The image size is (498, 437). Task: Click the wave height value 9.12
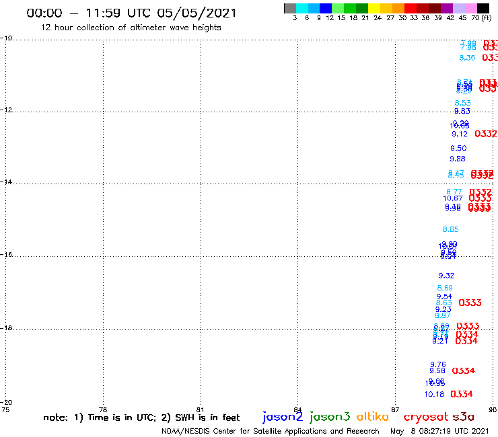pyautogui.click(x=460, y=134)
